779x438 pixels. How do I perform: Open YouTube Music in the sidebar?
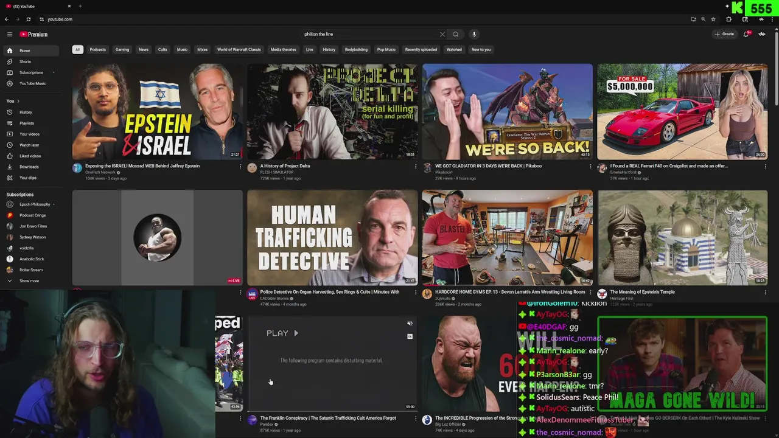click(x=30, y=83)
